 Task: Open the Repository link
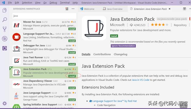[x=180, y=25]
